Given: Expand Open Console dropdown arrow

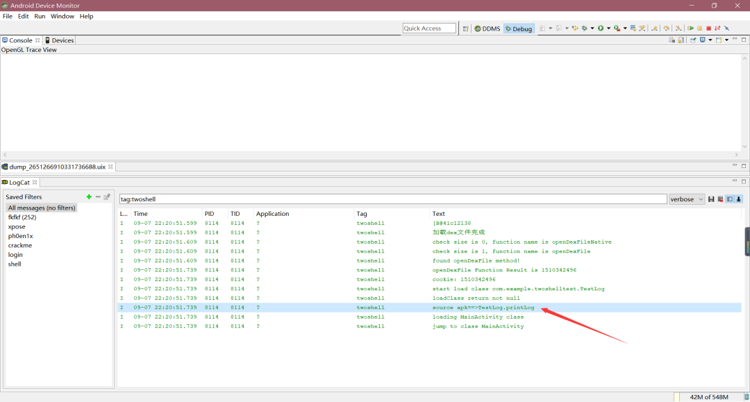Looking at the screenshot, I should (x=726, y=40).
